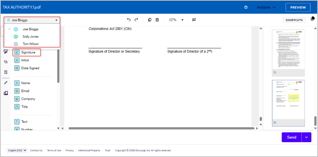
Task: Click the Title briefcase icon
Action: 17,107
